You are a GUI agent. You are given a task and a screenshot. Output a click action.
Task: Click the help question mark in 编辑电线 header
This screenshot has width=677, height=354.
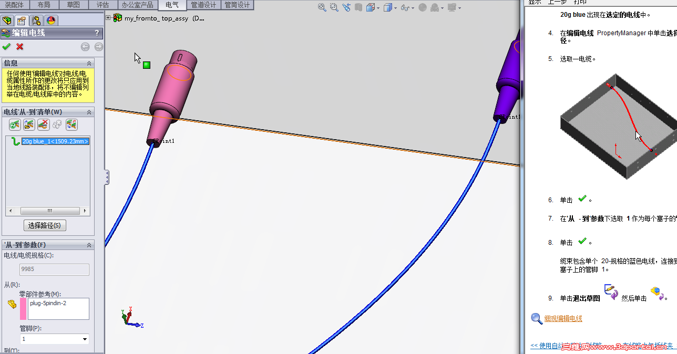click(97, 33)
